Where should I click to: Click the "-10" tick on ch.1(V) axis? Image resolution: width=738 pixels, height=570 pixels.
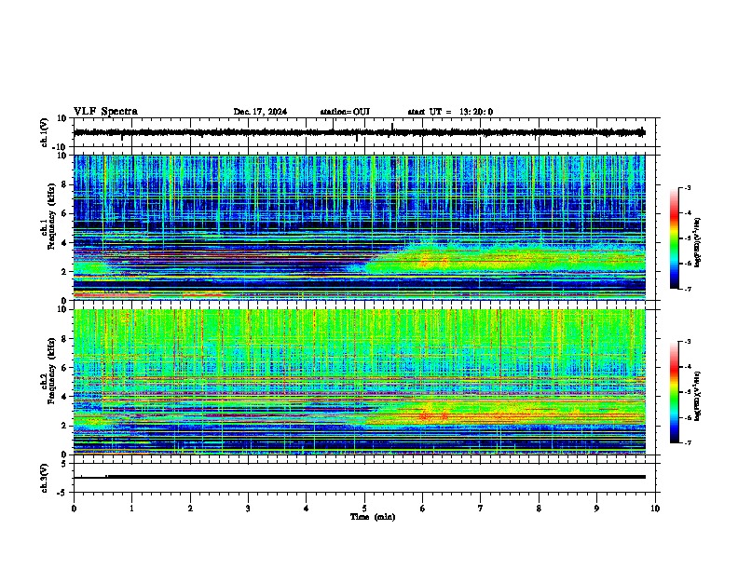[61, 147]
